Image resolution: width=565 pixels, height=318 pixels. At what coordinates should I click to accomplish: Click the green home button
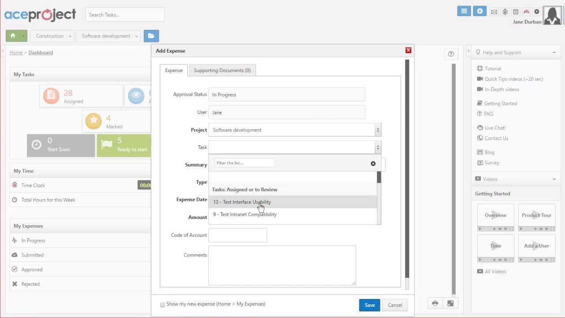pyautogui.click(x=12, y=36)
